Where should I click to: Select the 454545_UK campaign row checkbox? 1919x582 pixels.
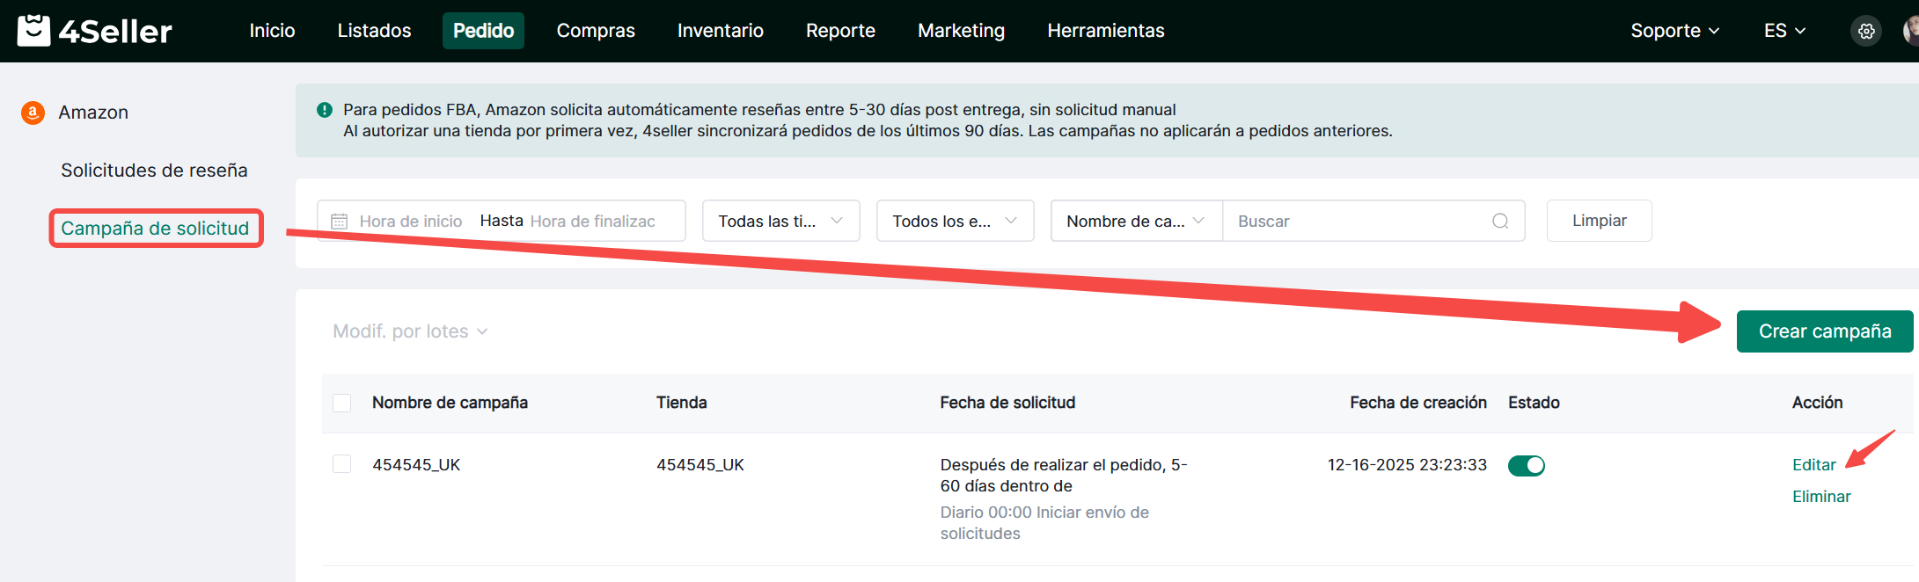(x=342, y=464)
